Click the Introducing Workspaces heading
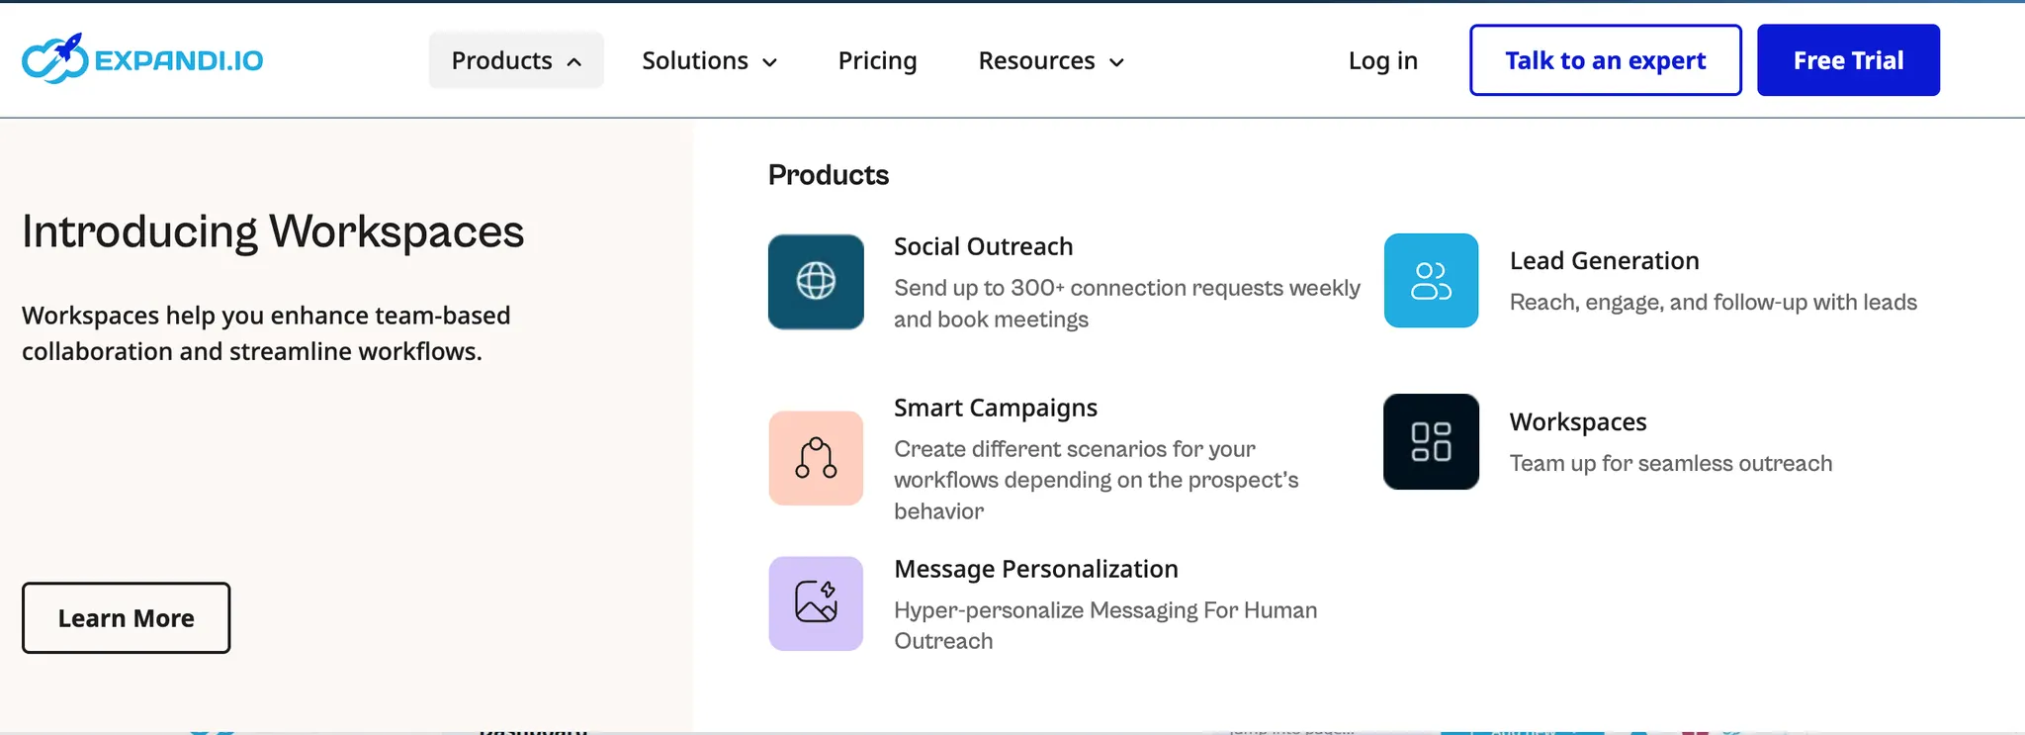2025x735 pixels. [273, 231]
